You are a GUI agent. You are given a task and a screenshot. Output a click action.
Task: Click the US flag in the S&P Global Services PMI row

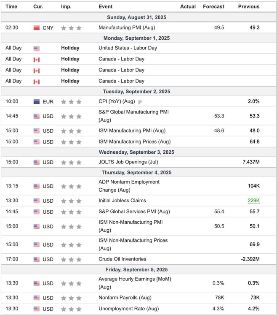coord(37,212)
